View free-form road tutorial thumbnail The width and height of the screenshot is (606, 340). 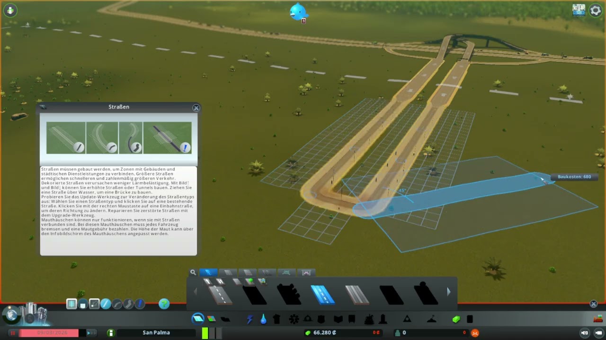coord(131,137)
